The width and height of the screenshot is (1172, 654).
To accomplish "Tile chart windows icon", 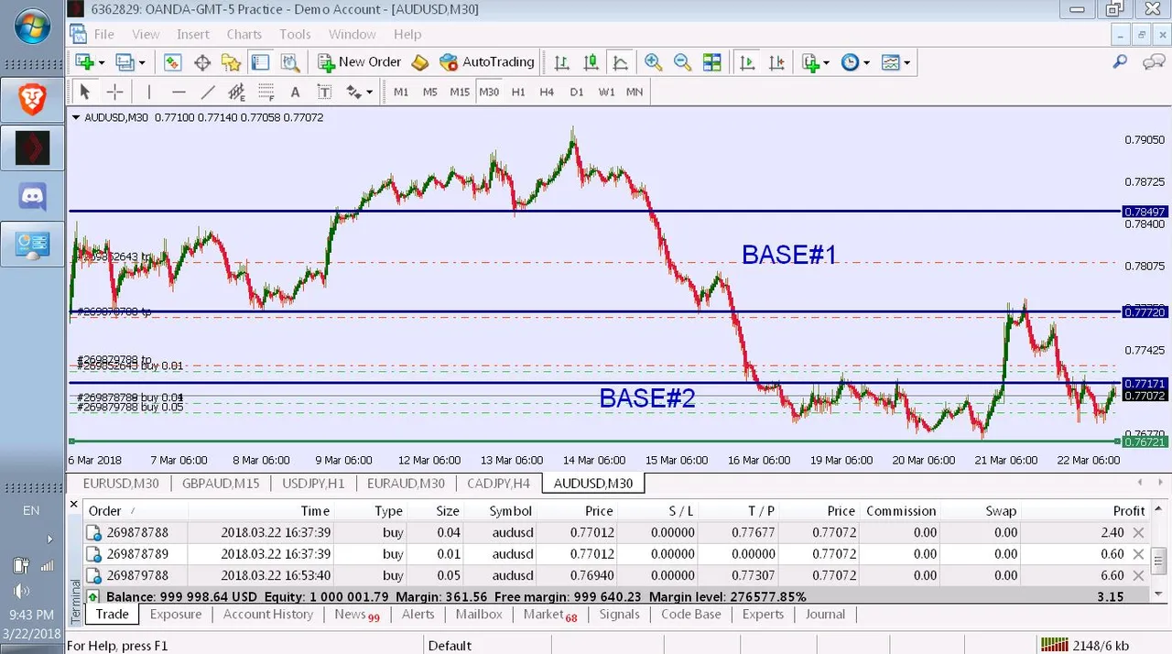I will (x=711, y=62).
